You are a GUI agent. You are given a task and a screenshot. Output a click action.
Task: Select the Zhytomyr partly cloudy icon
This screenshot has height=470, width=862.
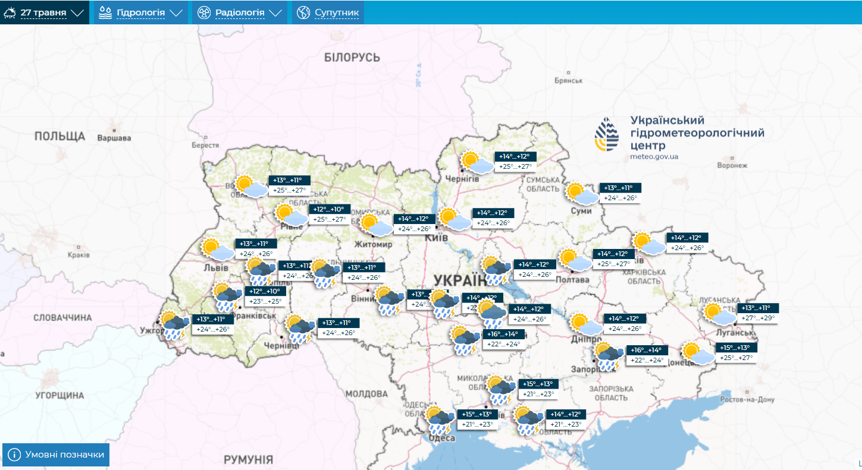tap(376, 225)
